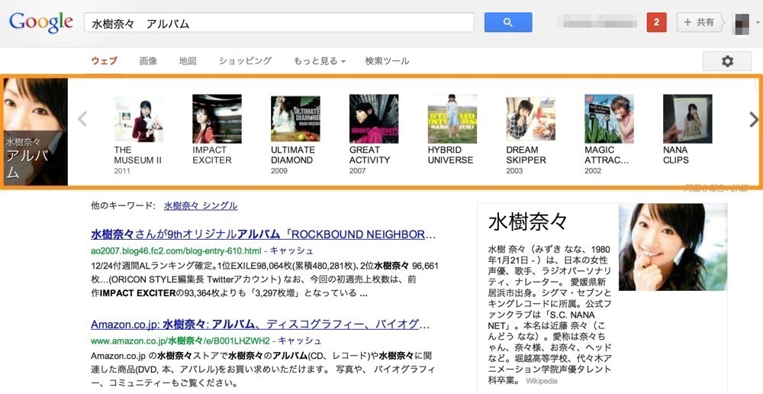763x394 pixels.
Task: Open cached version of www.amazon.co.jp result
Action: 300,341
